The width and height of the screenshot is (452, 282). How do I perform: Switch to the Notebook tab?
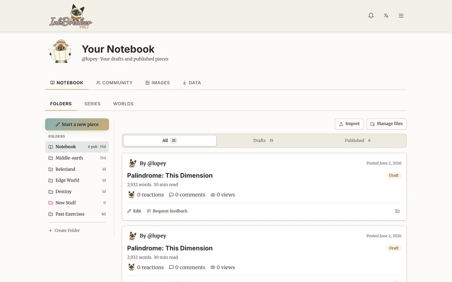click(x=67, y=83)
